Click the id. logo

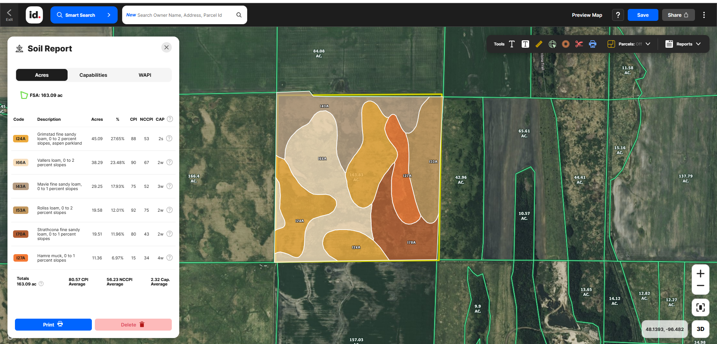[x=34, y=15]
